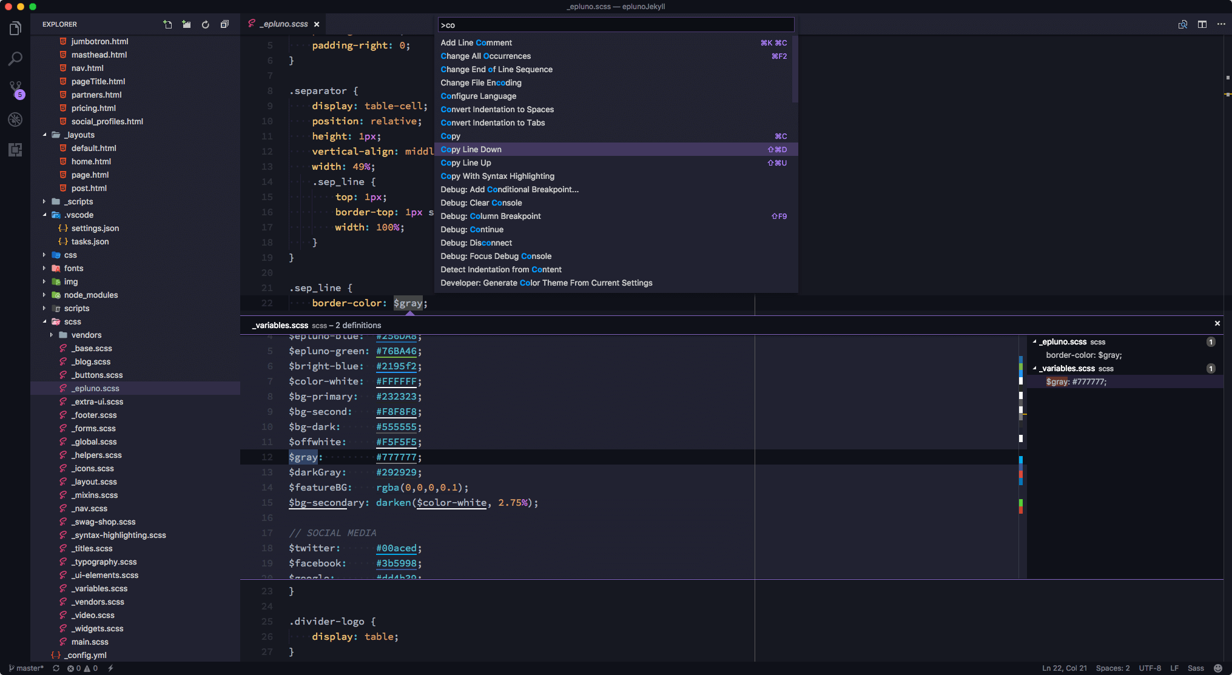Select '$gray: #777777;' peek reference
The image size is (1232, 675).
coord(1076,382)
